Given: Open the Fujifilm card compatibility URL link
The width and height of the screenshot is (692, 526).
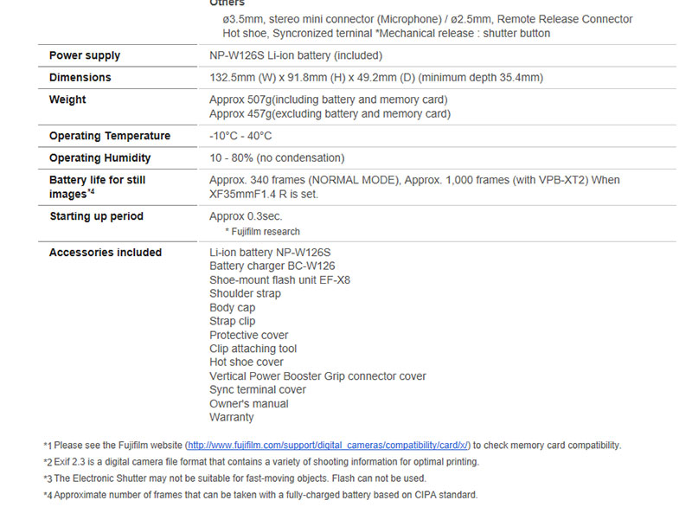Looking at the screenshot, I should (x=328, y=446).
